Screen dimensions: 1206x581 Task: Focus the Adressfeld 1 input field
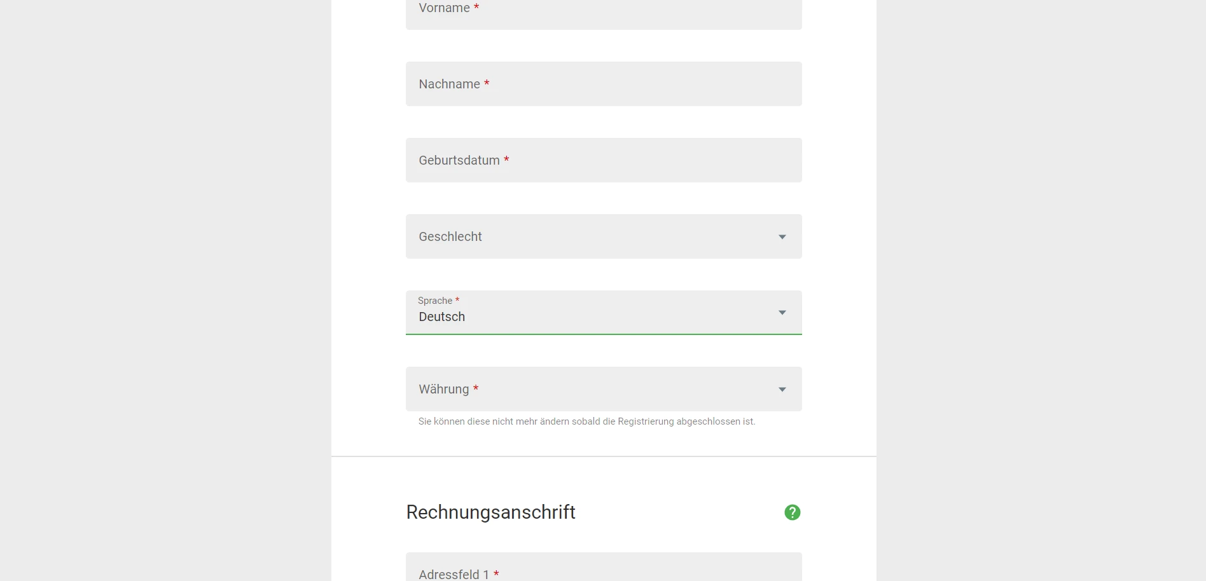(604, 567)
